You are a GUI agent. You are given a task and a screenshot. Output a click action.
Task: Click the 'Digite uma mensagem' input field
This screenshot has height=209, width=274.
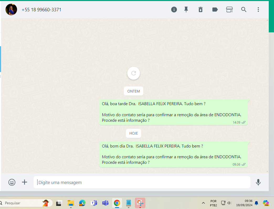pos(142,182)
